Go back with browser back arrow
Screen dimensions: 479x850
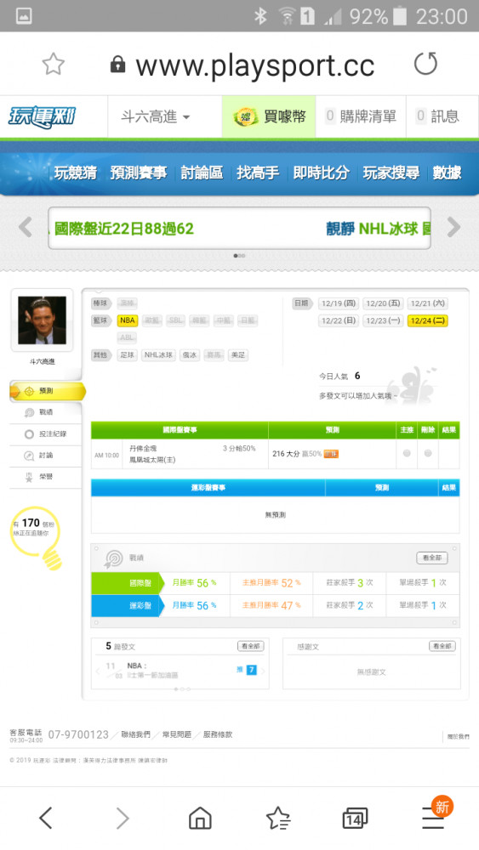click(46, 818)
